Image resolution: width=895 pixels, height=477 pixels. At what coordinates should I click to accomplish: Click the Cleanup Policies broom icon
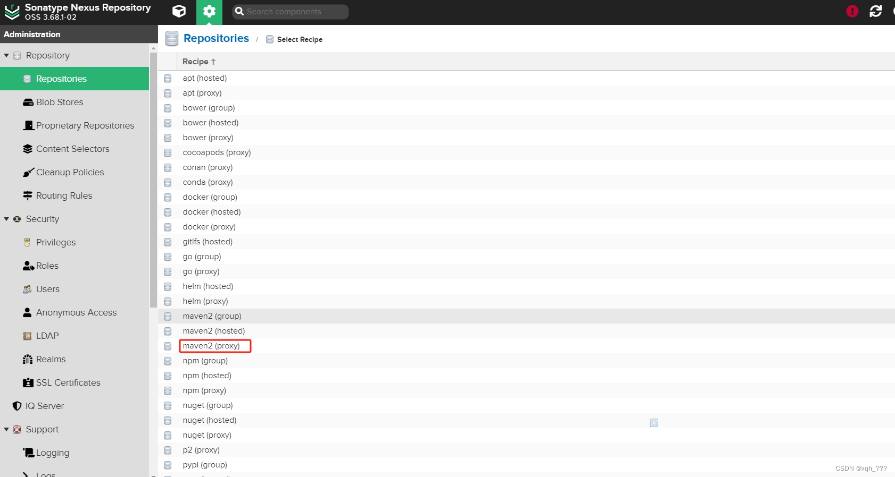click(x=28, y=172)
